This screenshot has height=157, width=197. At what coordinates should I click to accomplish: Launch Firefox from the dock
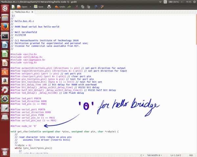(5, 27)
